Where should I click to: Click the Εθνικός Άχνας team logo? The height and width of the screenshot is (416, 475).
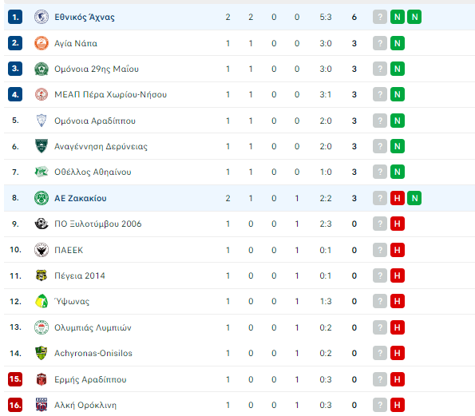tap(42, 17)
